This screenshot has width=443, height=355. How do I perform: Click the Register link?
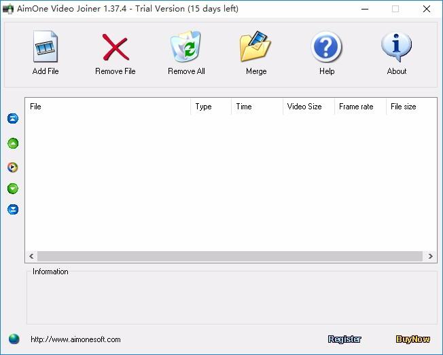(x=344, y=339)
